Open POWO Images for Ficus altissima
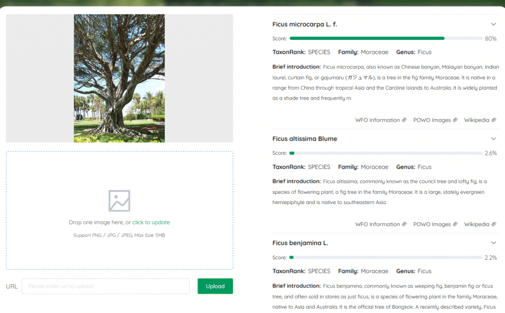 [x=432, y=224]
